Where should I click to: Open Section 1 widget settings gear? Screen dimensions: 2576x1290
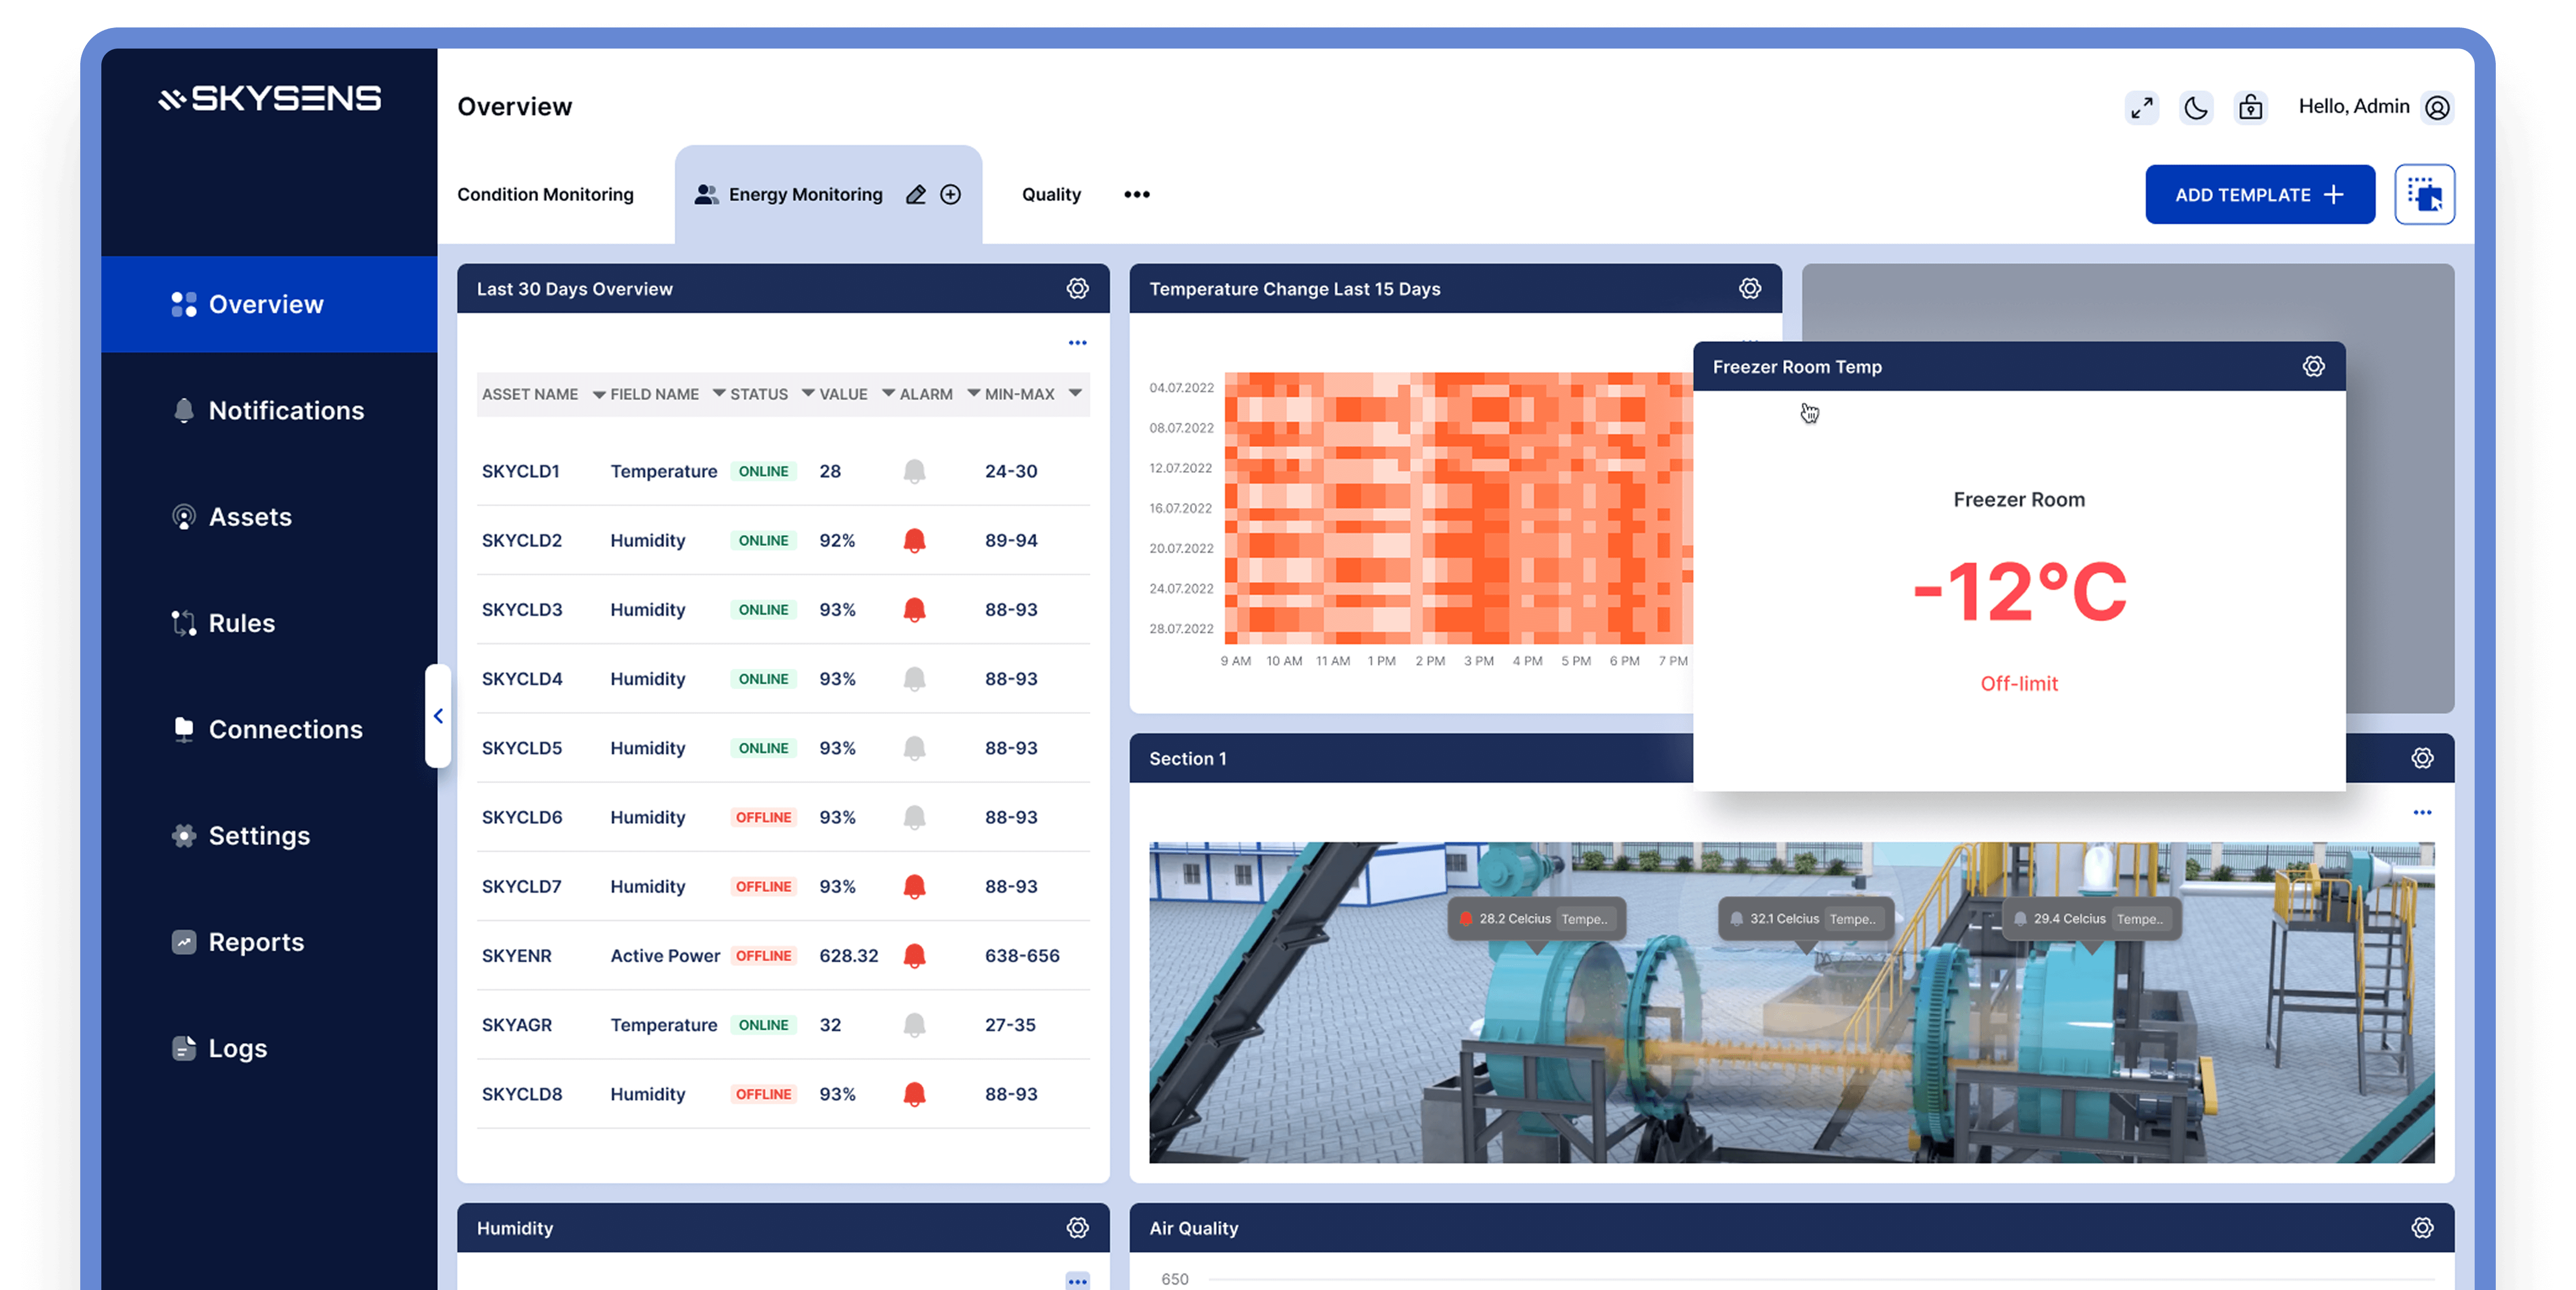click(2422, 758)
